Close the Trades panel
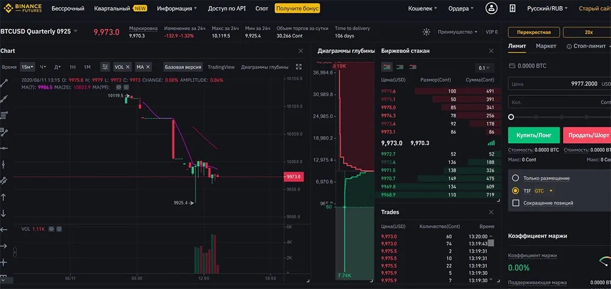The height and width of the screenshot is (289, 611). click(x=491, y=212)
